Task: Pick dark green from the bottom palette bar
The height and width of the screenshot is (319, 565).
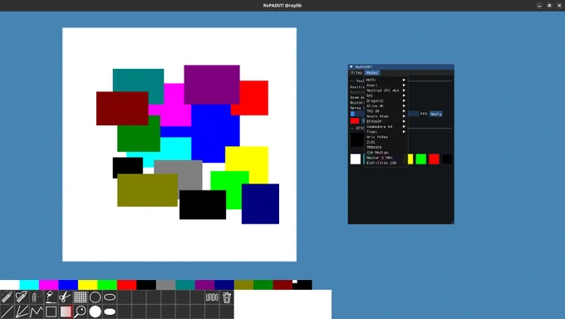Action: pyautogui.click(x=263, y=285)
